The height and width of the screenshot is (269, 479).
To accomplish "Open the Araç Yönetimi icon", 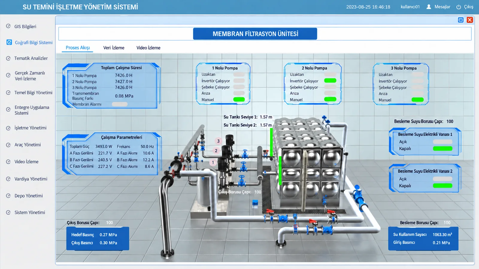I will (8, 145).
